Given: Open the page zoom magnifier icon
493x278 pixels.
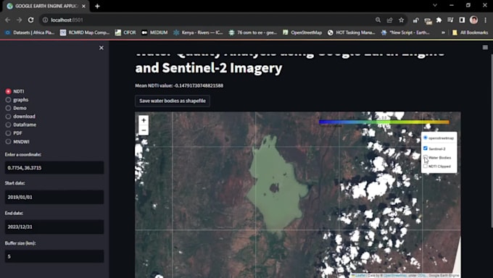Looking at the screenshot, I should coord(378,20).
